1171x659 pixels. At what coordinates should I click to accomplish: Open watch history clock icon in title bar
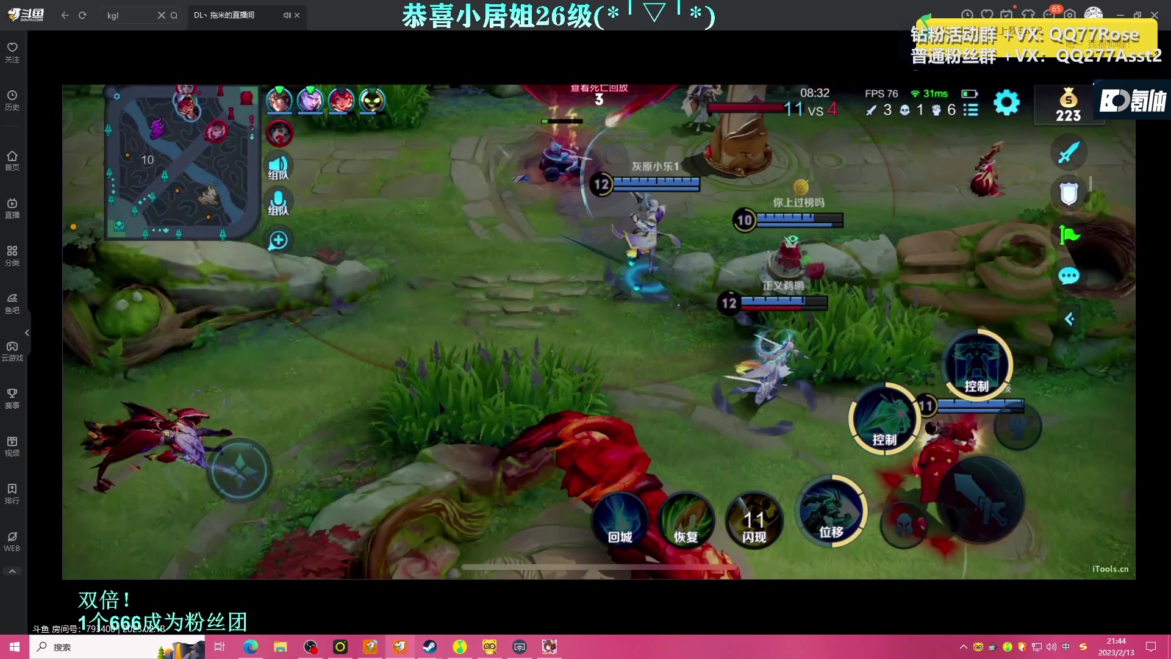click(x=967, y=14)
